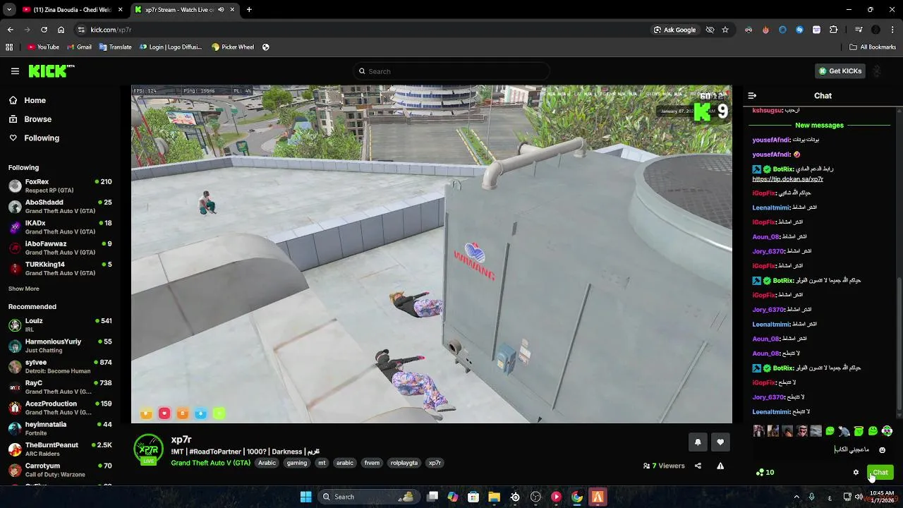Open FoxRex followed channel
903x508 pixels.
click(x=60, y=186)
